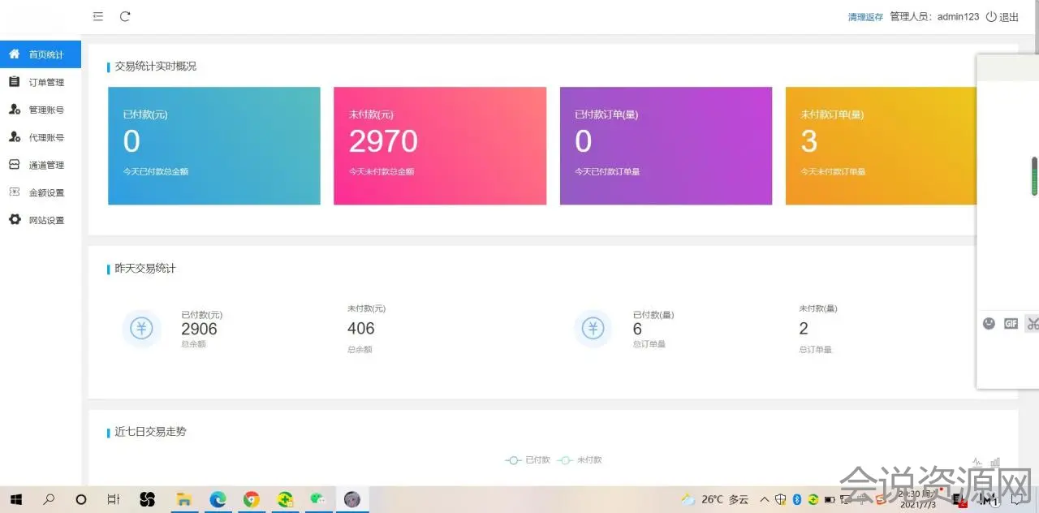The height and width of the screenshot is (513, 1039).
Task: Toggle the 未付款 legend series
Action: click(x=580, y=460)
